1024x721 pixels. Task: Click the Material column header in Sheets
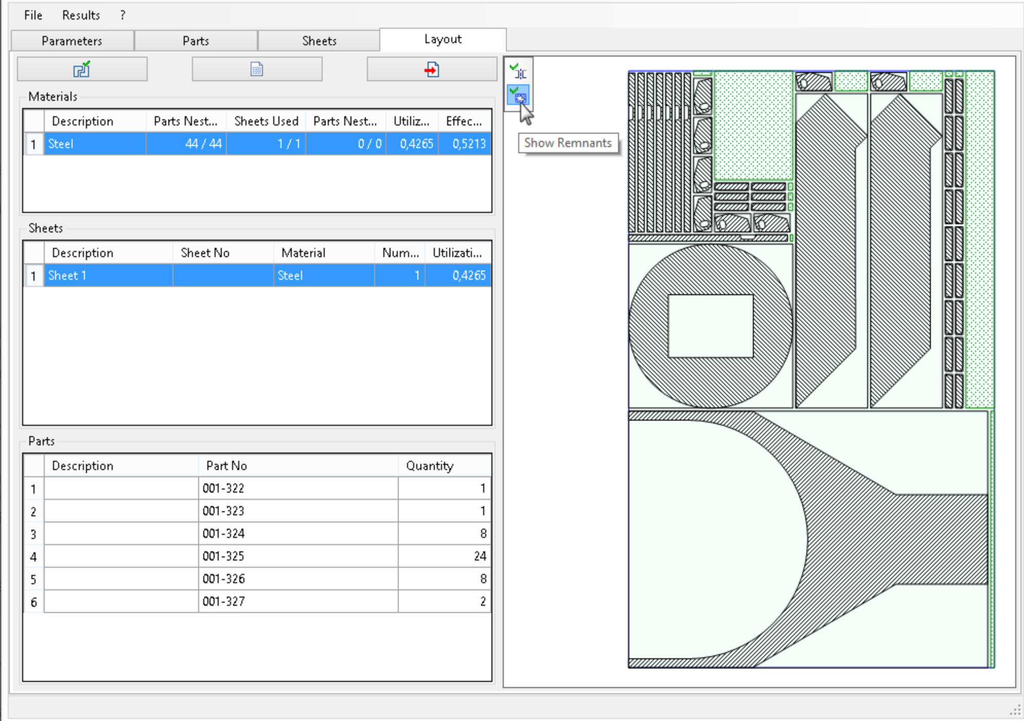point(324,253)
